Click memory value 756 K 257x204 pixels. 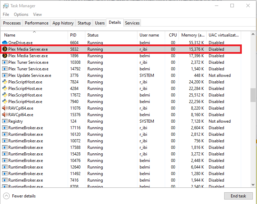click(199, 141)
